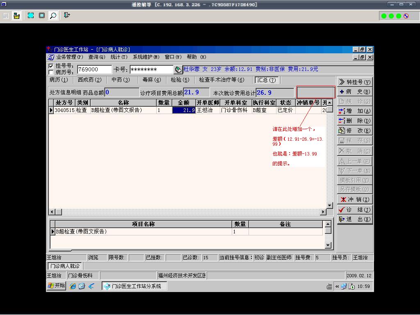The height and width of the screenshot is (315, 420).
Task: Click the keyboard icon in system tray
Action: (329, 287)
